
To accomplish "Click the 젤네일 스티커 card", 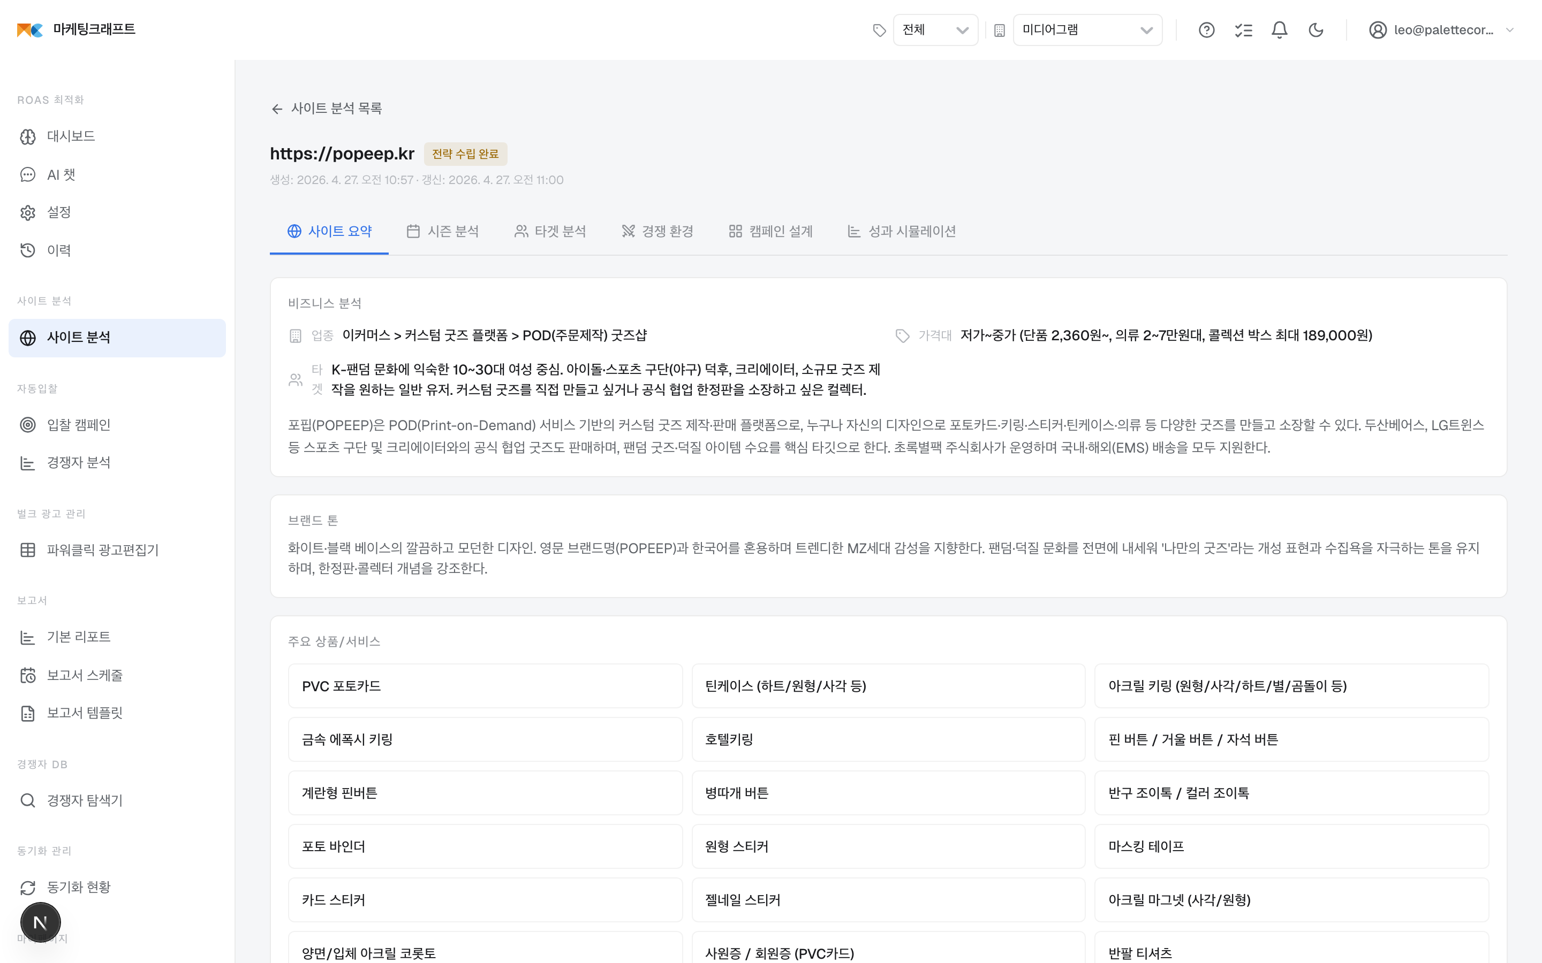I will (888, 900).
